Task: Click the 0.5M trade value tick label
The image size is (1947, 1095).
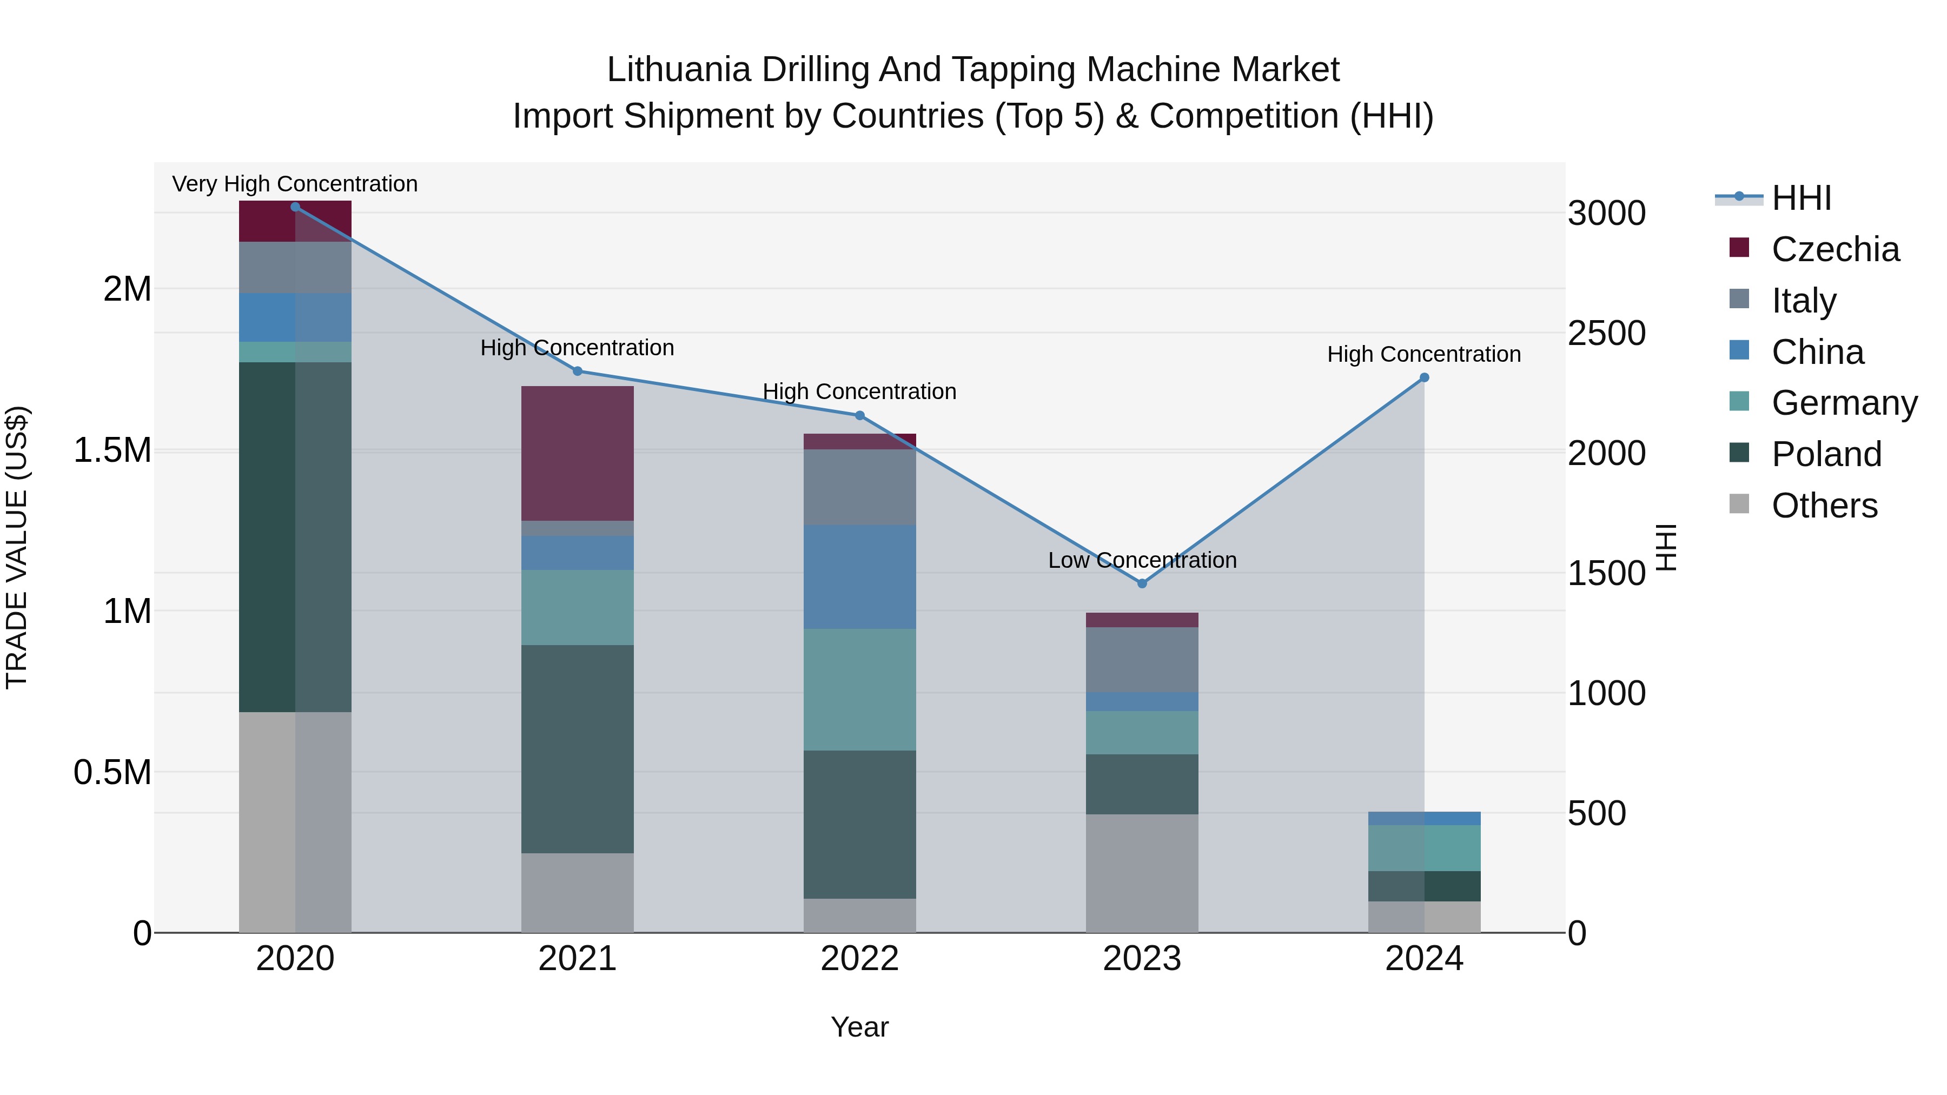Action: coord(112,772)
